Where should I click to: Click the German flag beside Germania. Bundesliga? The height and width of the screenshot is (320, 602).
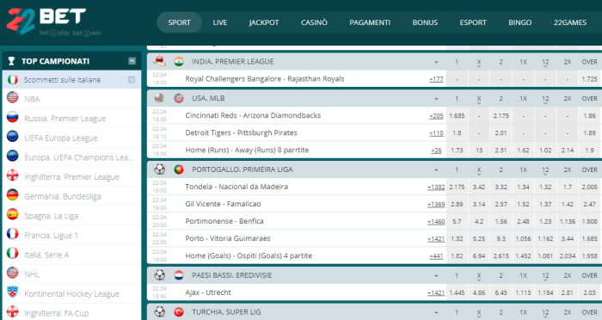click(x=13, y=194)
